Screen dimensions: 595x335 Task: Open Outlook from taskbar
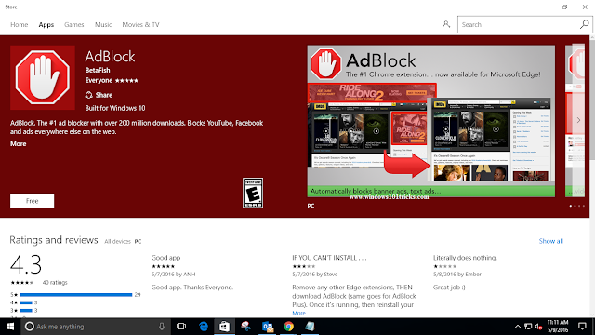(x=268, y=327)
